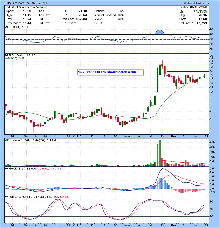Click the Industrial / Commercial Vehicles sector text
Viewport: 220px width, 228px height.
(27, 7)
